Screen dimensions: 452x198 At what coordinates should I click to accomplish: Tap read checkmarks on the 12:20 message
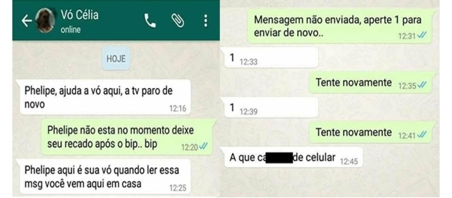[204, 147]
